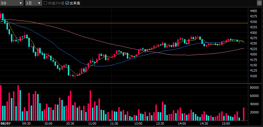Click the 4100 price axis label
263x127 pixels.
(x=253, y=76)
